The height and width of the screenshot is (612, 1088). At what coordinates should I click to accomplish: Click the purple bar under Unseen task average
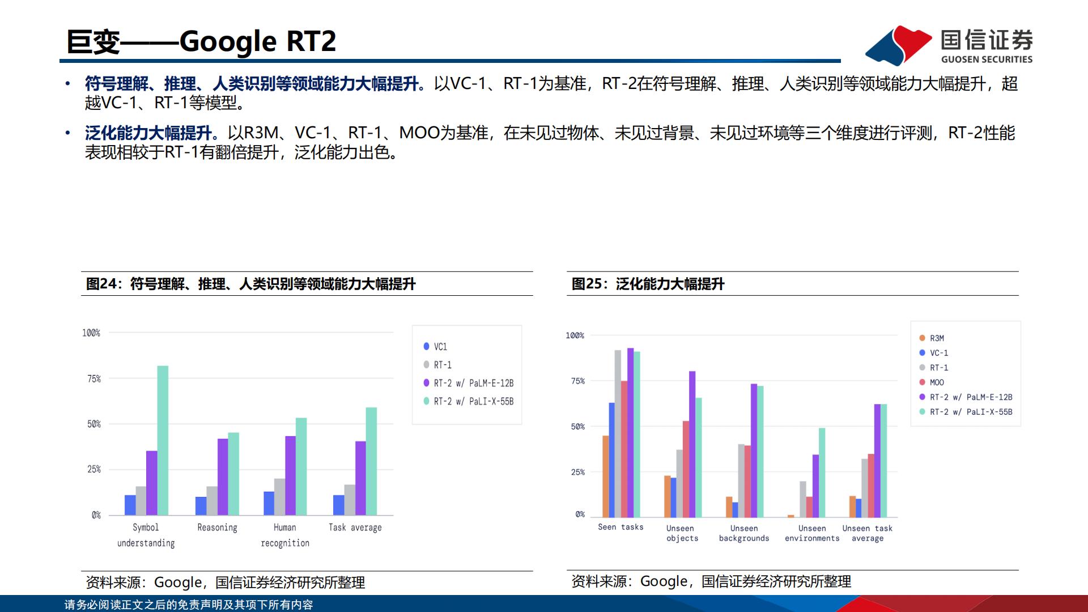pos(877,461)
